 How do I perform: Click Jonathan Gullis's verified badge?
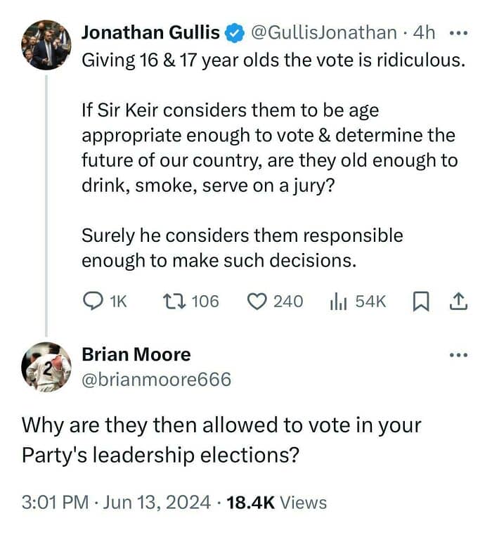pyautogui.click(x=233, y=32)
